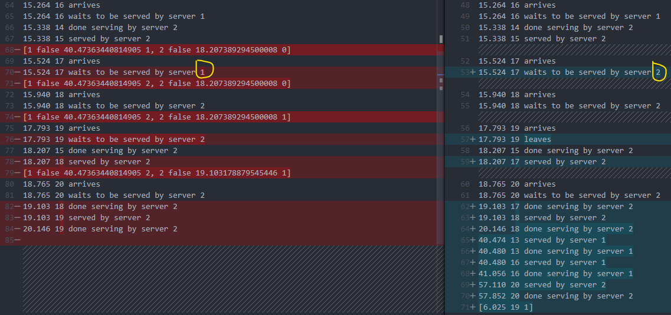671x315 pixels.
Task: Click '18.765 20 waits to be served' in right pane
Action: [x=569, y=195]
